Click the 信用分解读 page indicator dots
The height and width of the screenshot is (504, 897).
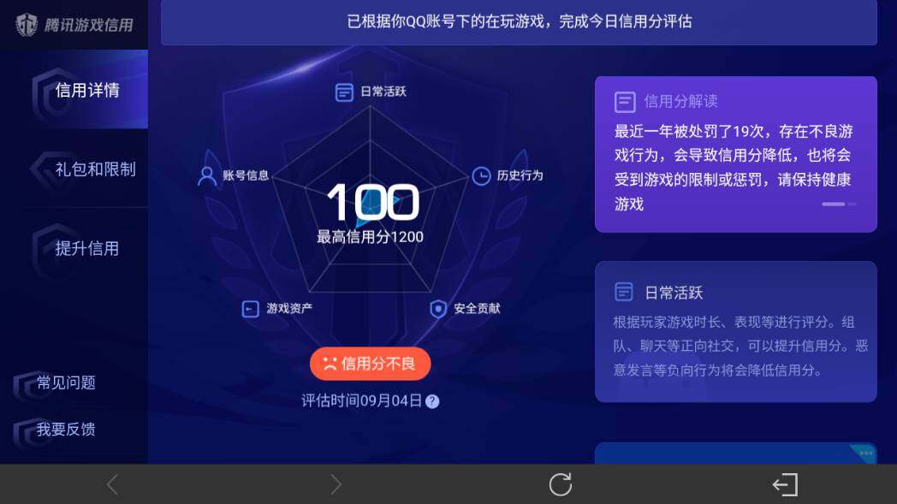[839, 205]
